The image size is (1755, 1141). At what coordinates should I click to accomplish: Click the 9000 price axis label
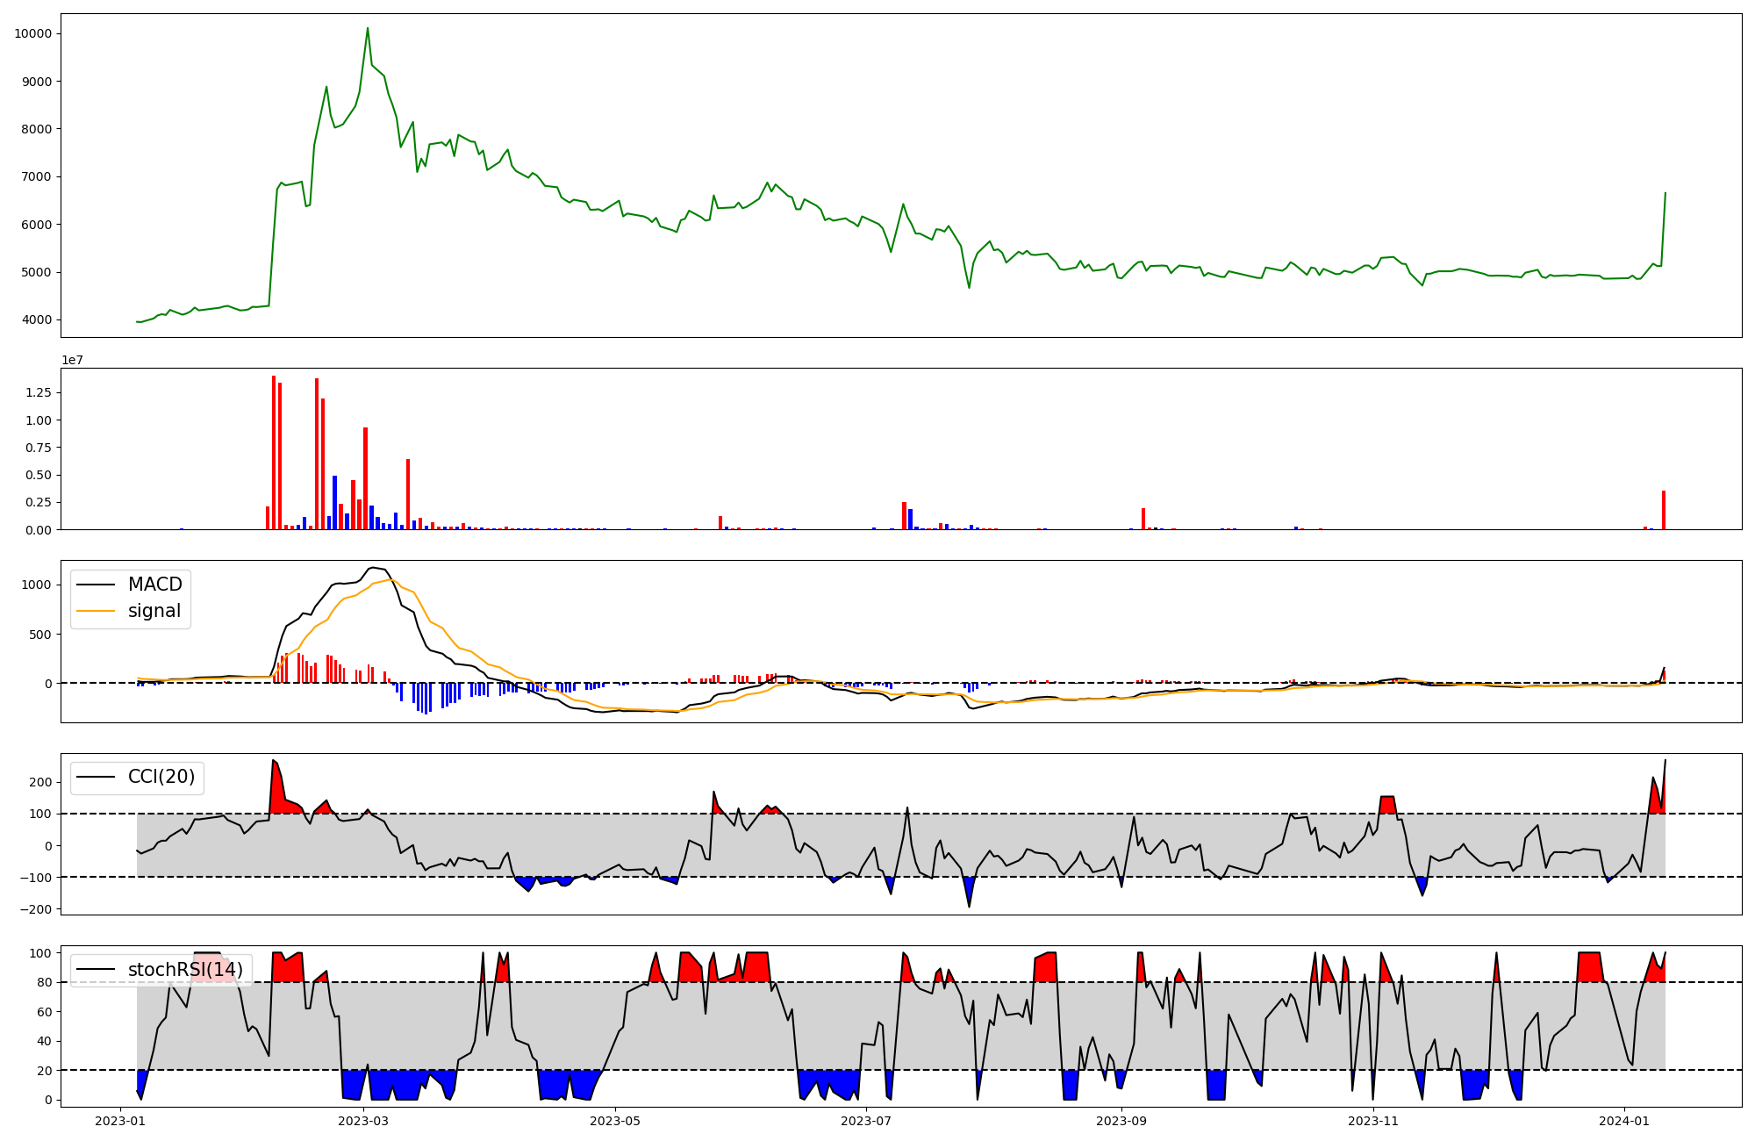pos(36,82)
